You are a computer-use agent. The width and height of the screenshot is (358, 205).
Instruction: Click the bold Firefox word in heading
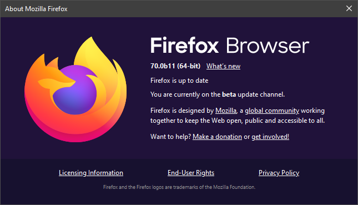(184, 45)
